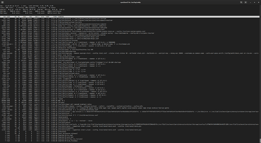Select the (sd-pam) process row

point(130,102)
